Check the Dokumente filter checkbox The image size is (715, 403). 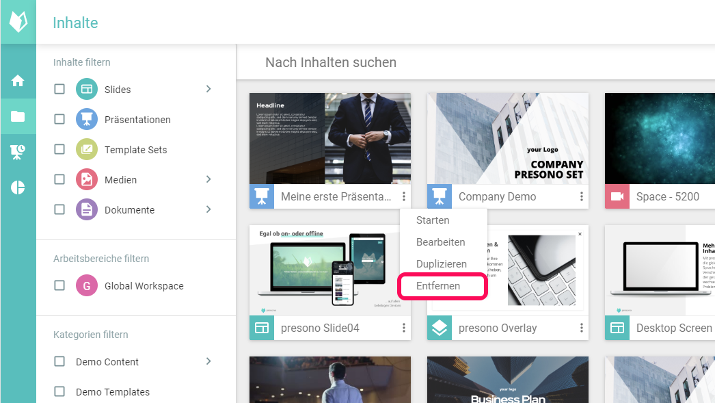[59, 209]
